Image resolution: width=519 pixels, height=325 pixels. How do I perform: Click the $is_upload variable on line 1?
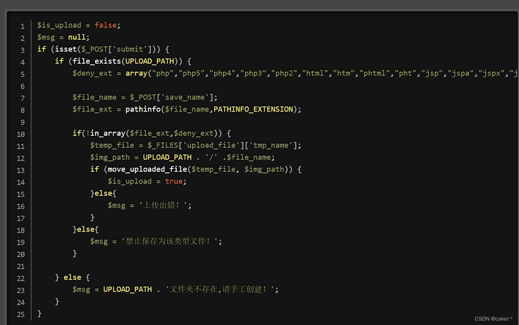(59, 25)
